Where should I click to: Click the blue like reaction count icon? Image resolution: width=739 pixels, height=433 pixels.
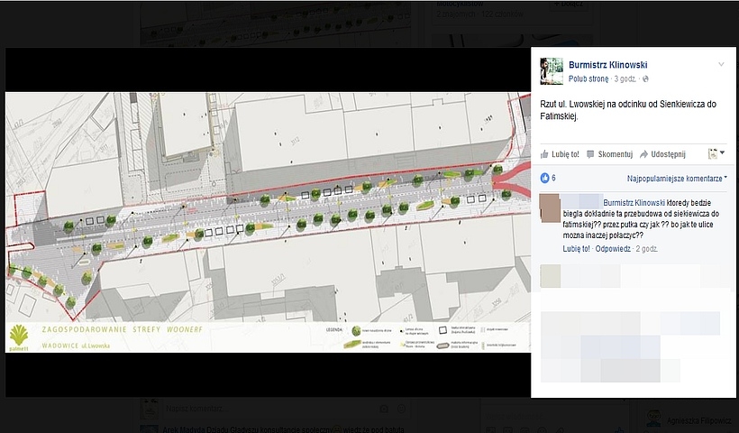click(544, 178)
